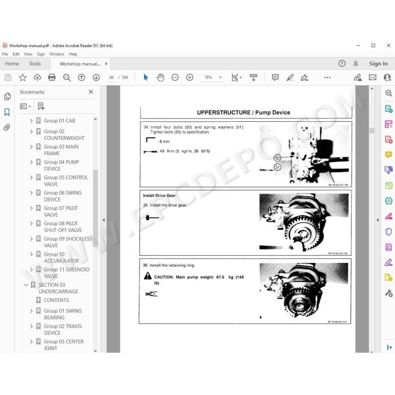The image size is (395, 395).
Task: Switch to the Tools tab
Action: pos(35,64)
